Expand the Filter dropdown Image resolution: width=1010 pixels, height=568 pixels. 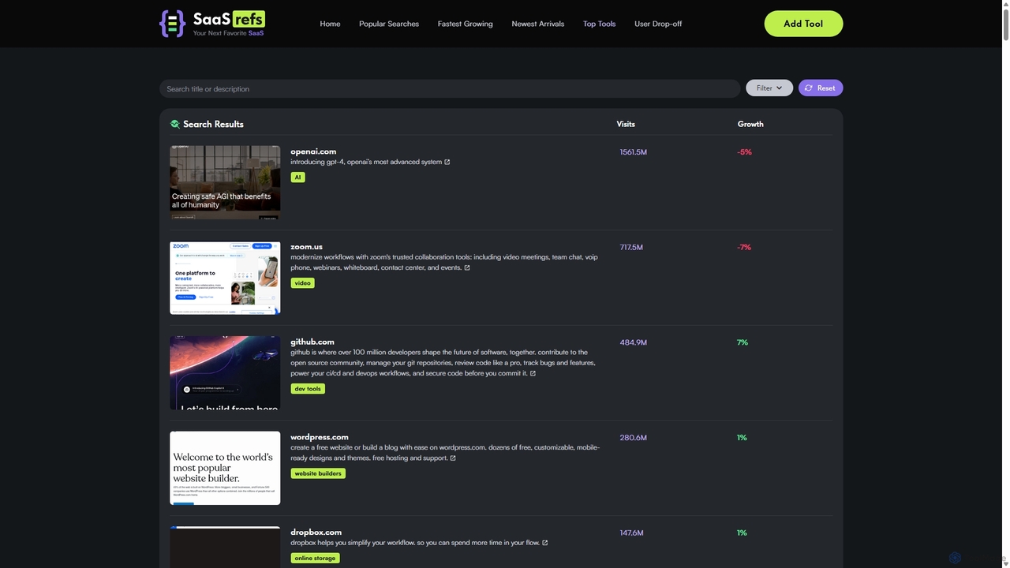[x=769, y=88]
